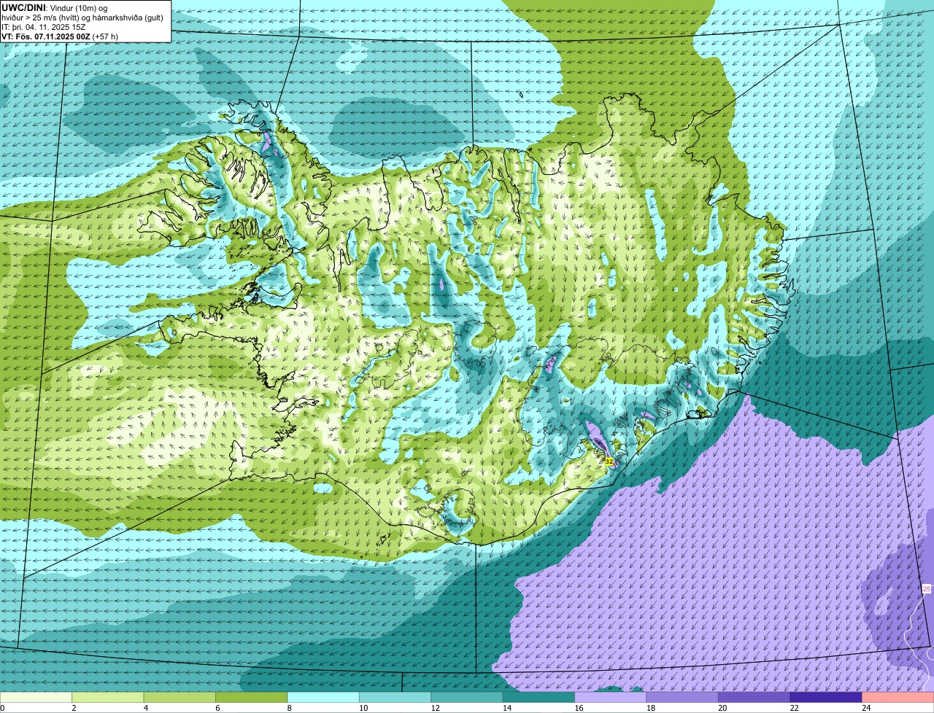
Task: Choose the 12–14 m/s teal legend segment
Action: tap(467, 697)
